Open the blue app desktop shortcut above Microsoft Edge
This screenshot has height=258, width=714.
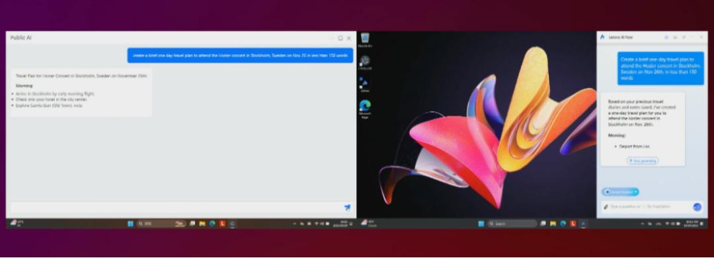(x=365, y=85)
